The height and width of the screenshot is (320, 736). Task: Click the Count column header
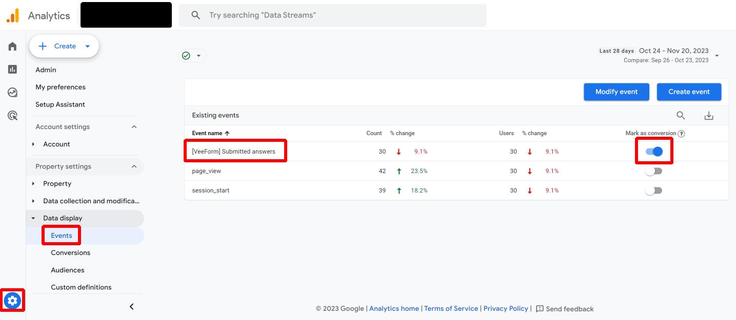pos(374,133)
